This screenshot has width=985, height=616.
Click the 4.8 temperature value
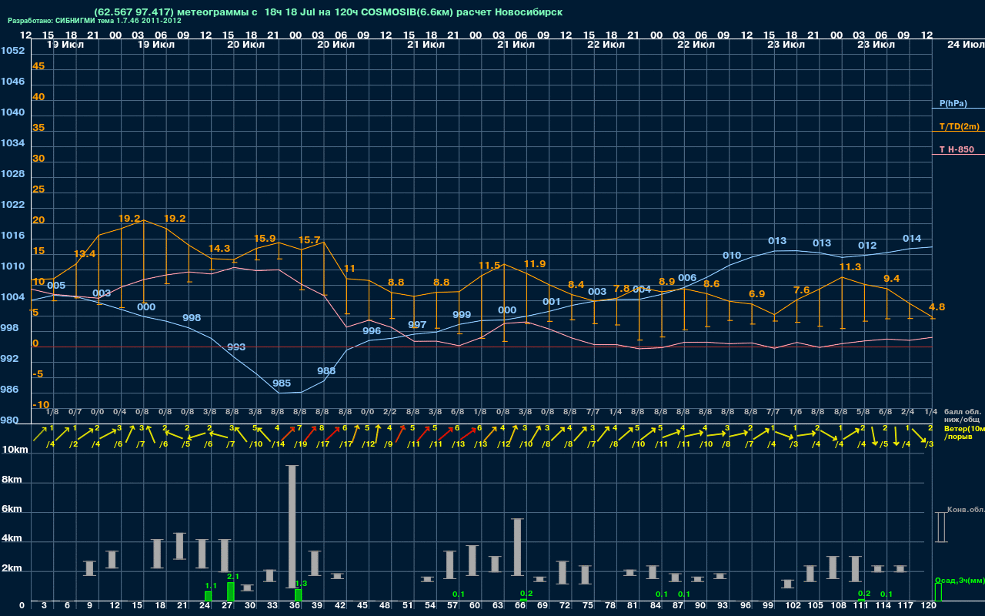click(x=937, y=307)
